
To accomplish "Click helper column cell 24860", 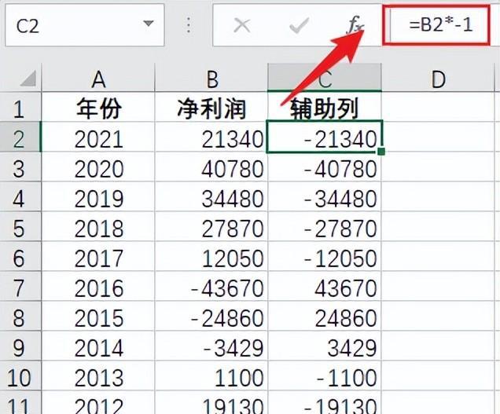I will [x=325, y=316].
